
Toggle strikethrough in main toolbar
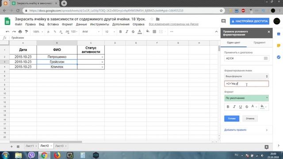pyautogui.click(x=133, y=31)
